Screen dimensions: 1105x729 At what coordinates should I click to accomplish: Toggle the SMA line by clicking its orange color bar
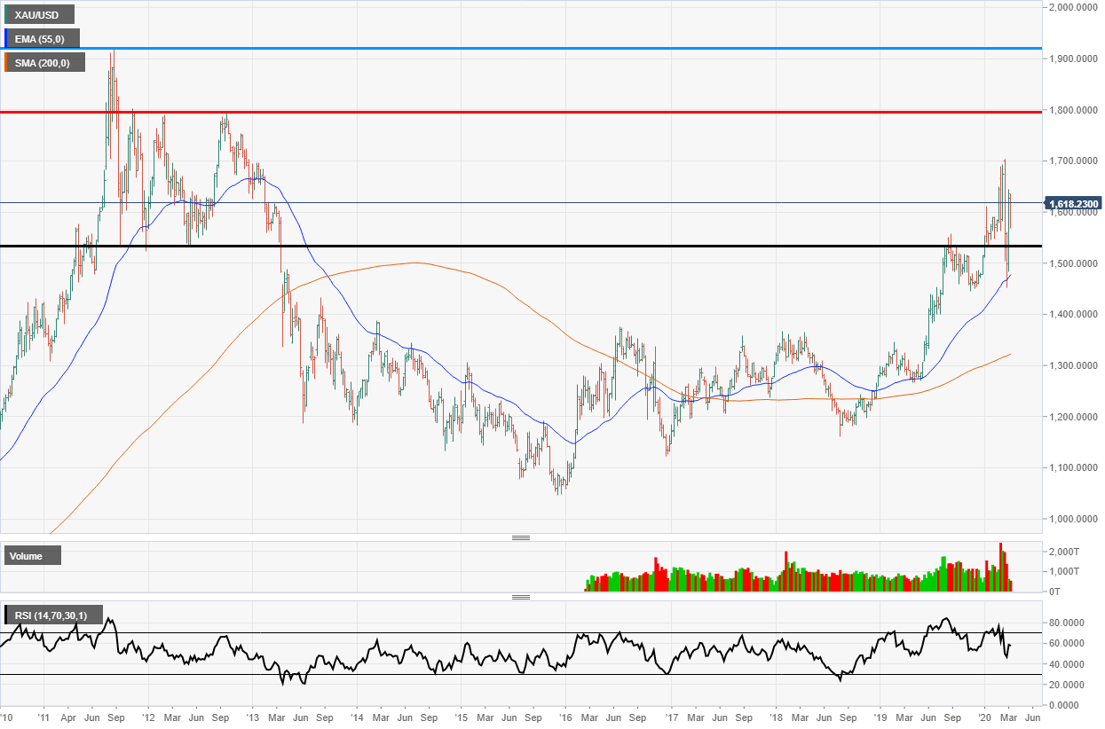point(4,62)
